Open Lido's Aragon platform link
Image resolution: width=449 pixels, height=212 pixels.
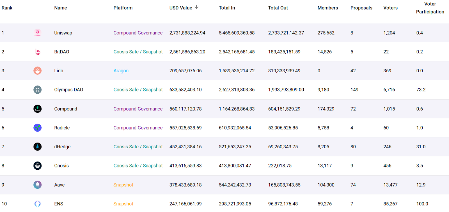pos(121,71)
